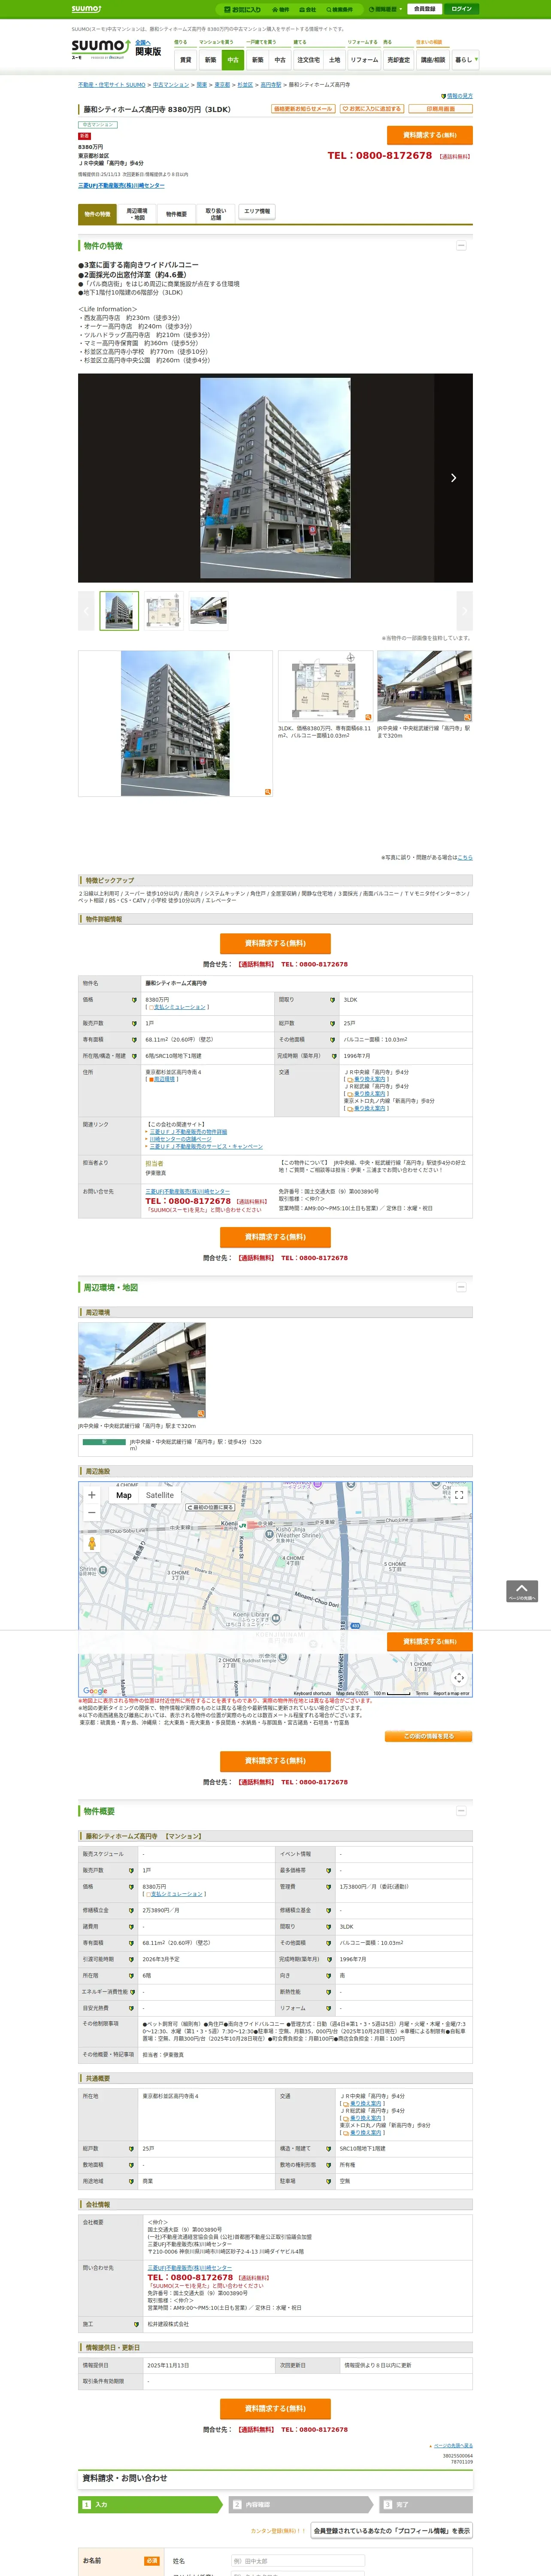Click the 修繕積立金 help icon

131,1911
